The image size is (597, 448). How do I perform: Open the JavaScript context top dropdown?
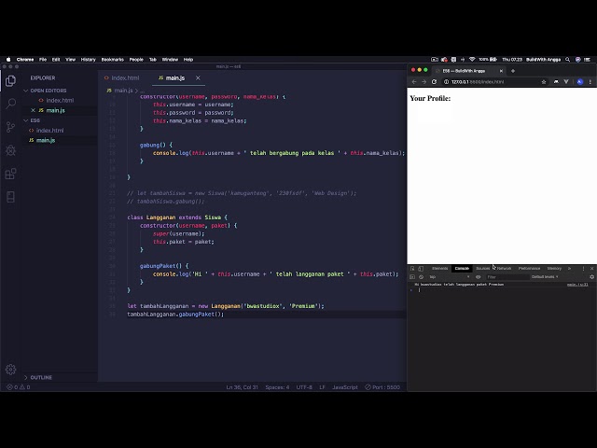pos(450,277)
